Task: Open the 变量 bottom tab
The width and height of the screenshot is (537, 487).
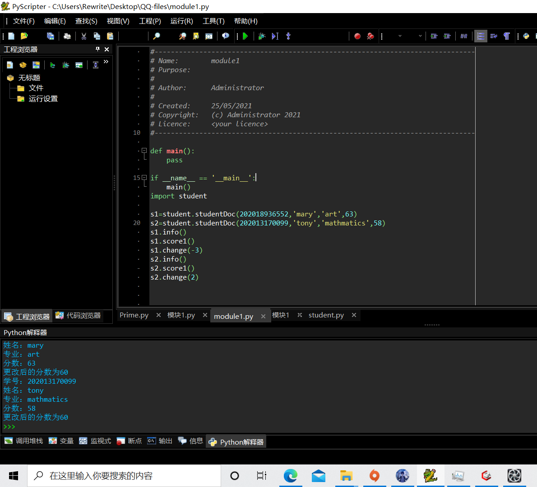Action: pyautogui.click(x=61, y=441)
